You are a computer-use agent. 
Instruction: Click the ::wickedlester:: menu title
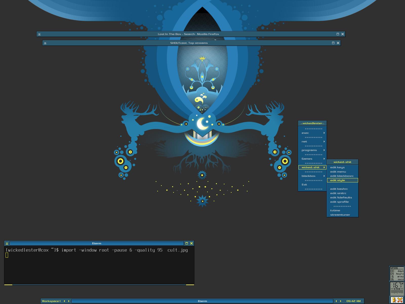(x=312, y=123)
